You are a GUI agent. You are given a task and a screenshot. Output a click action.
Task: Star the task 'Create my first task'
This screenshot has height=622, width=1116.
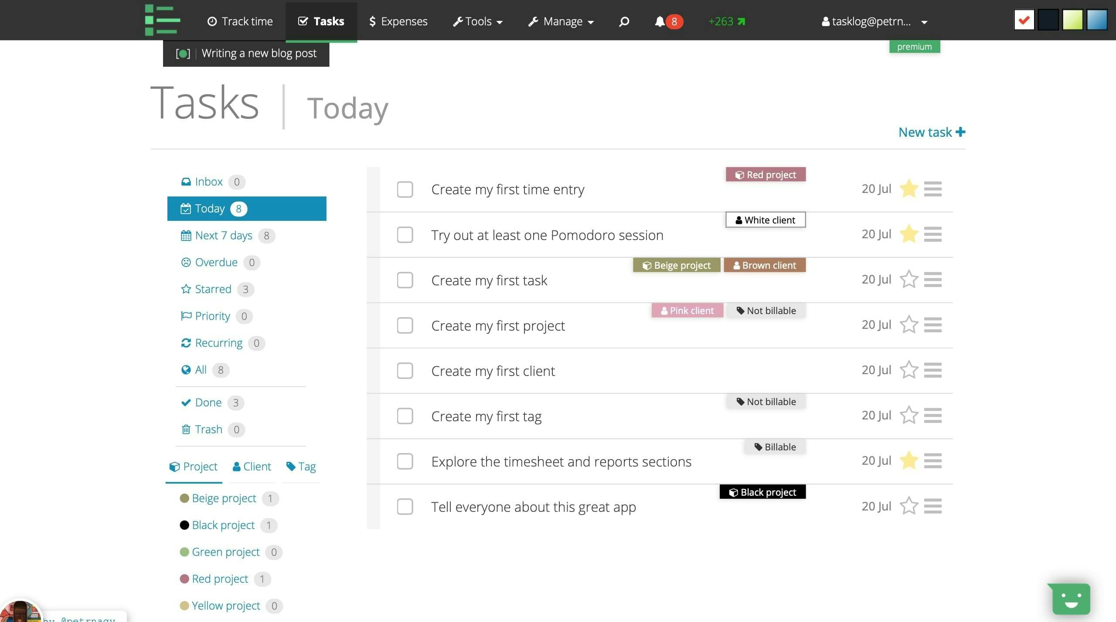(x=908, y=279)
